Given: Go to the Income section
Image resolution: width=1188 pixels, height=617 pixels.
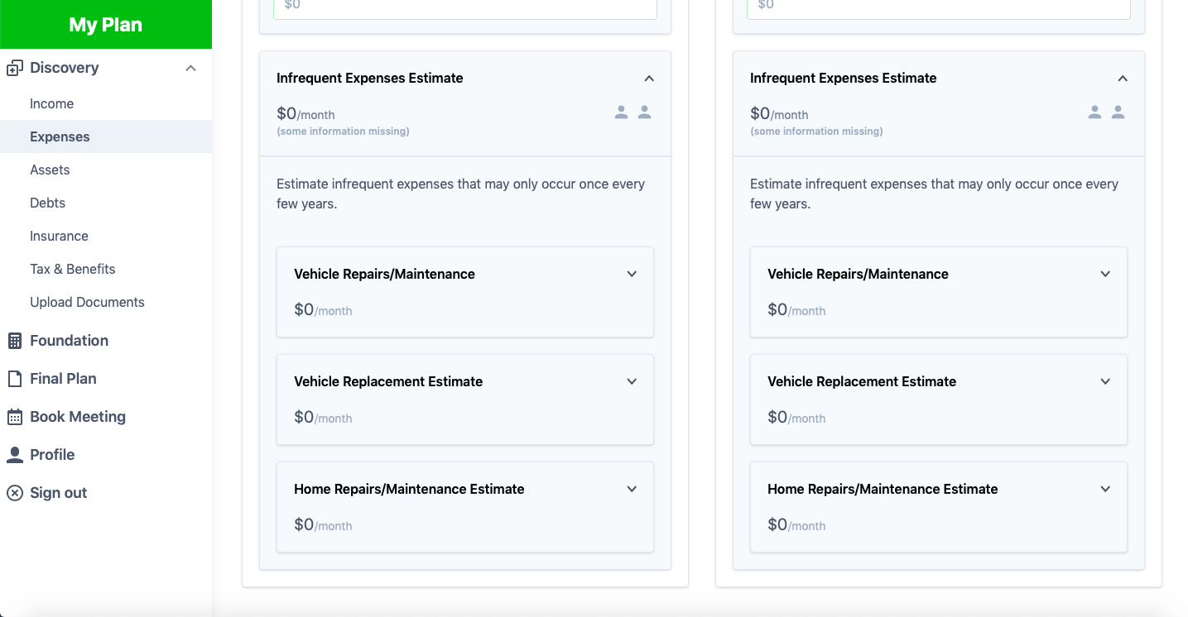Looking at the screenshot, I should (51, 103).
